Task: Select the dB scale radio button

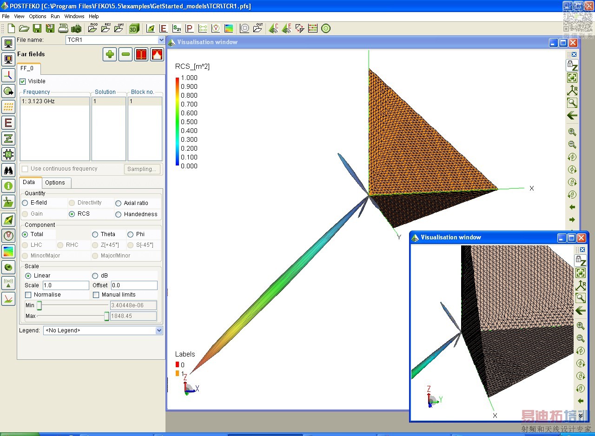Action: click(95, 276)
